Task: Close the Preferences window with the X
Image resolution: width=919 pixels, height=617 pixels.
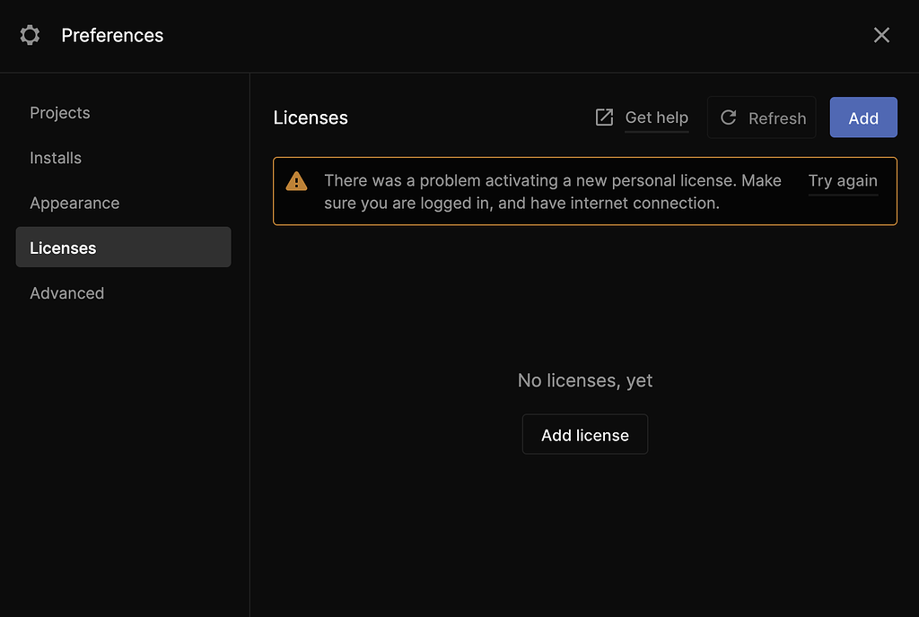Action: [x=881, y=35]
